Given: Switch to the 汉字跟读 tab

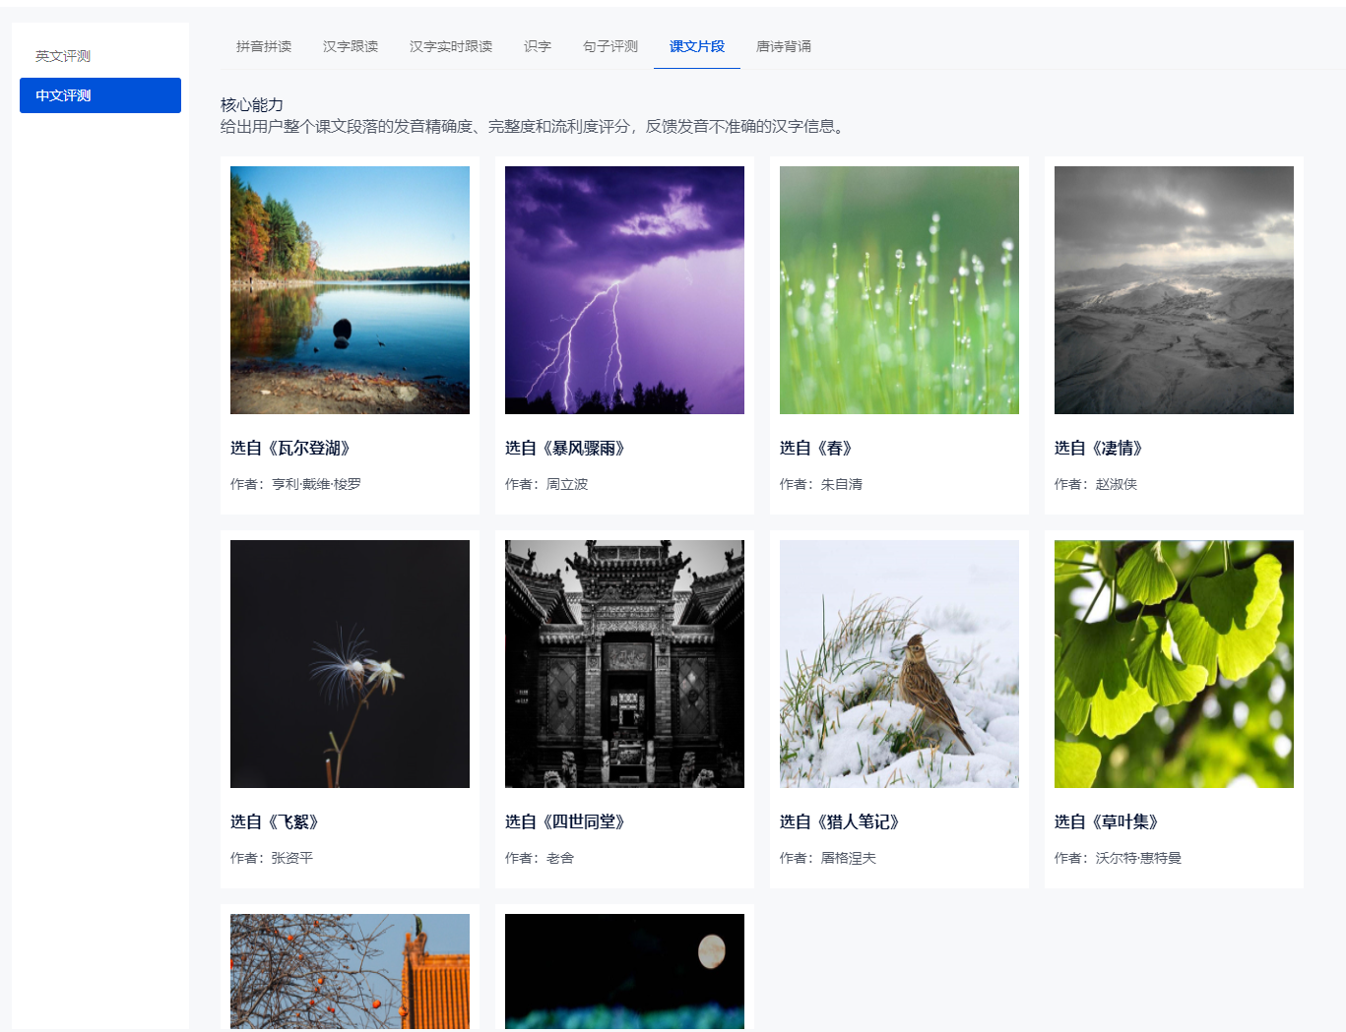Looking at the screenshot, I should coord(351,46).
